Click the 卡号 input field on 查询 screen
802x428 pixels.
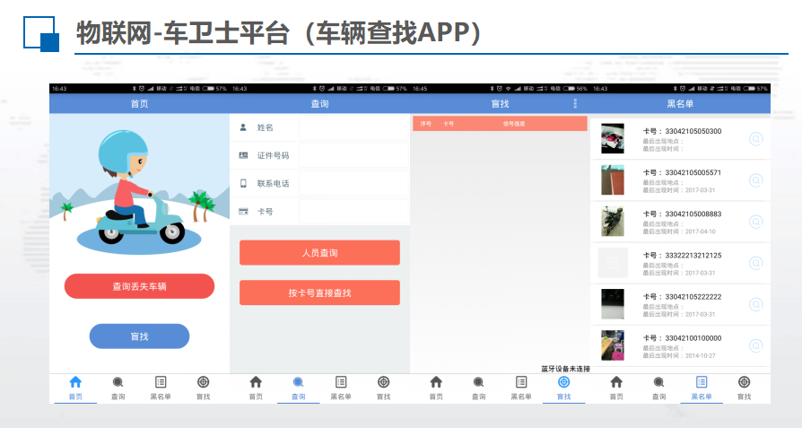pos(353,212)
